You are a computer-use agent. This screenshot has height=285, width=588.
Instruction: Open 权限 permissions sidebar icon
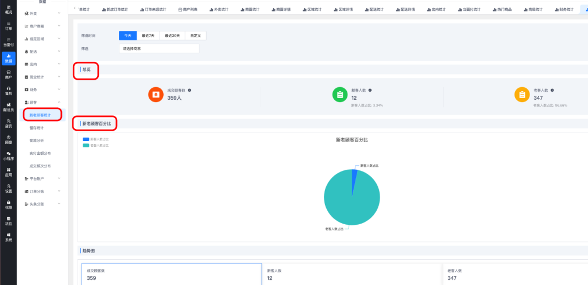coord(8,204)
